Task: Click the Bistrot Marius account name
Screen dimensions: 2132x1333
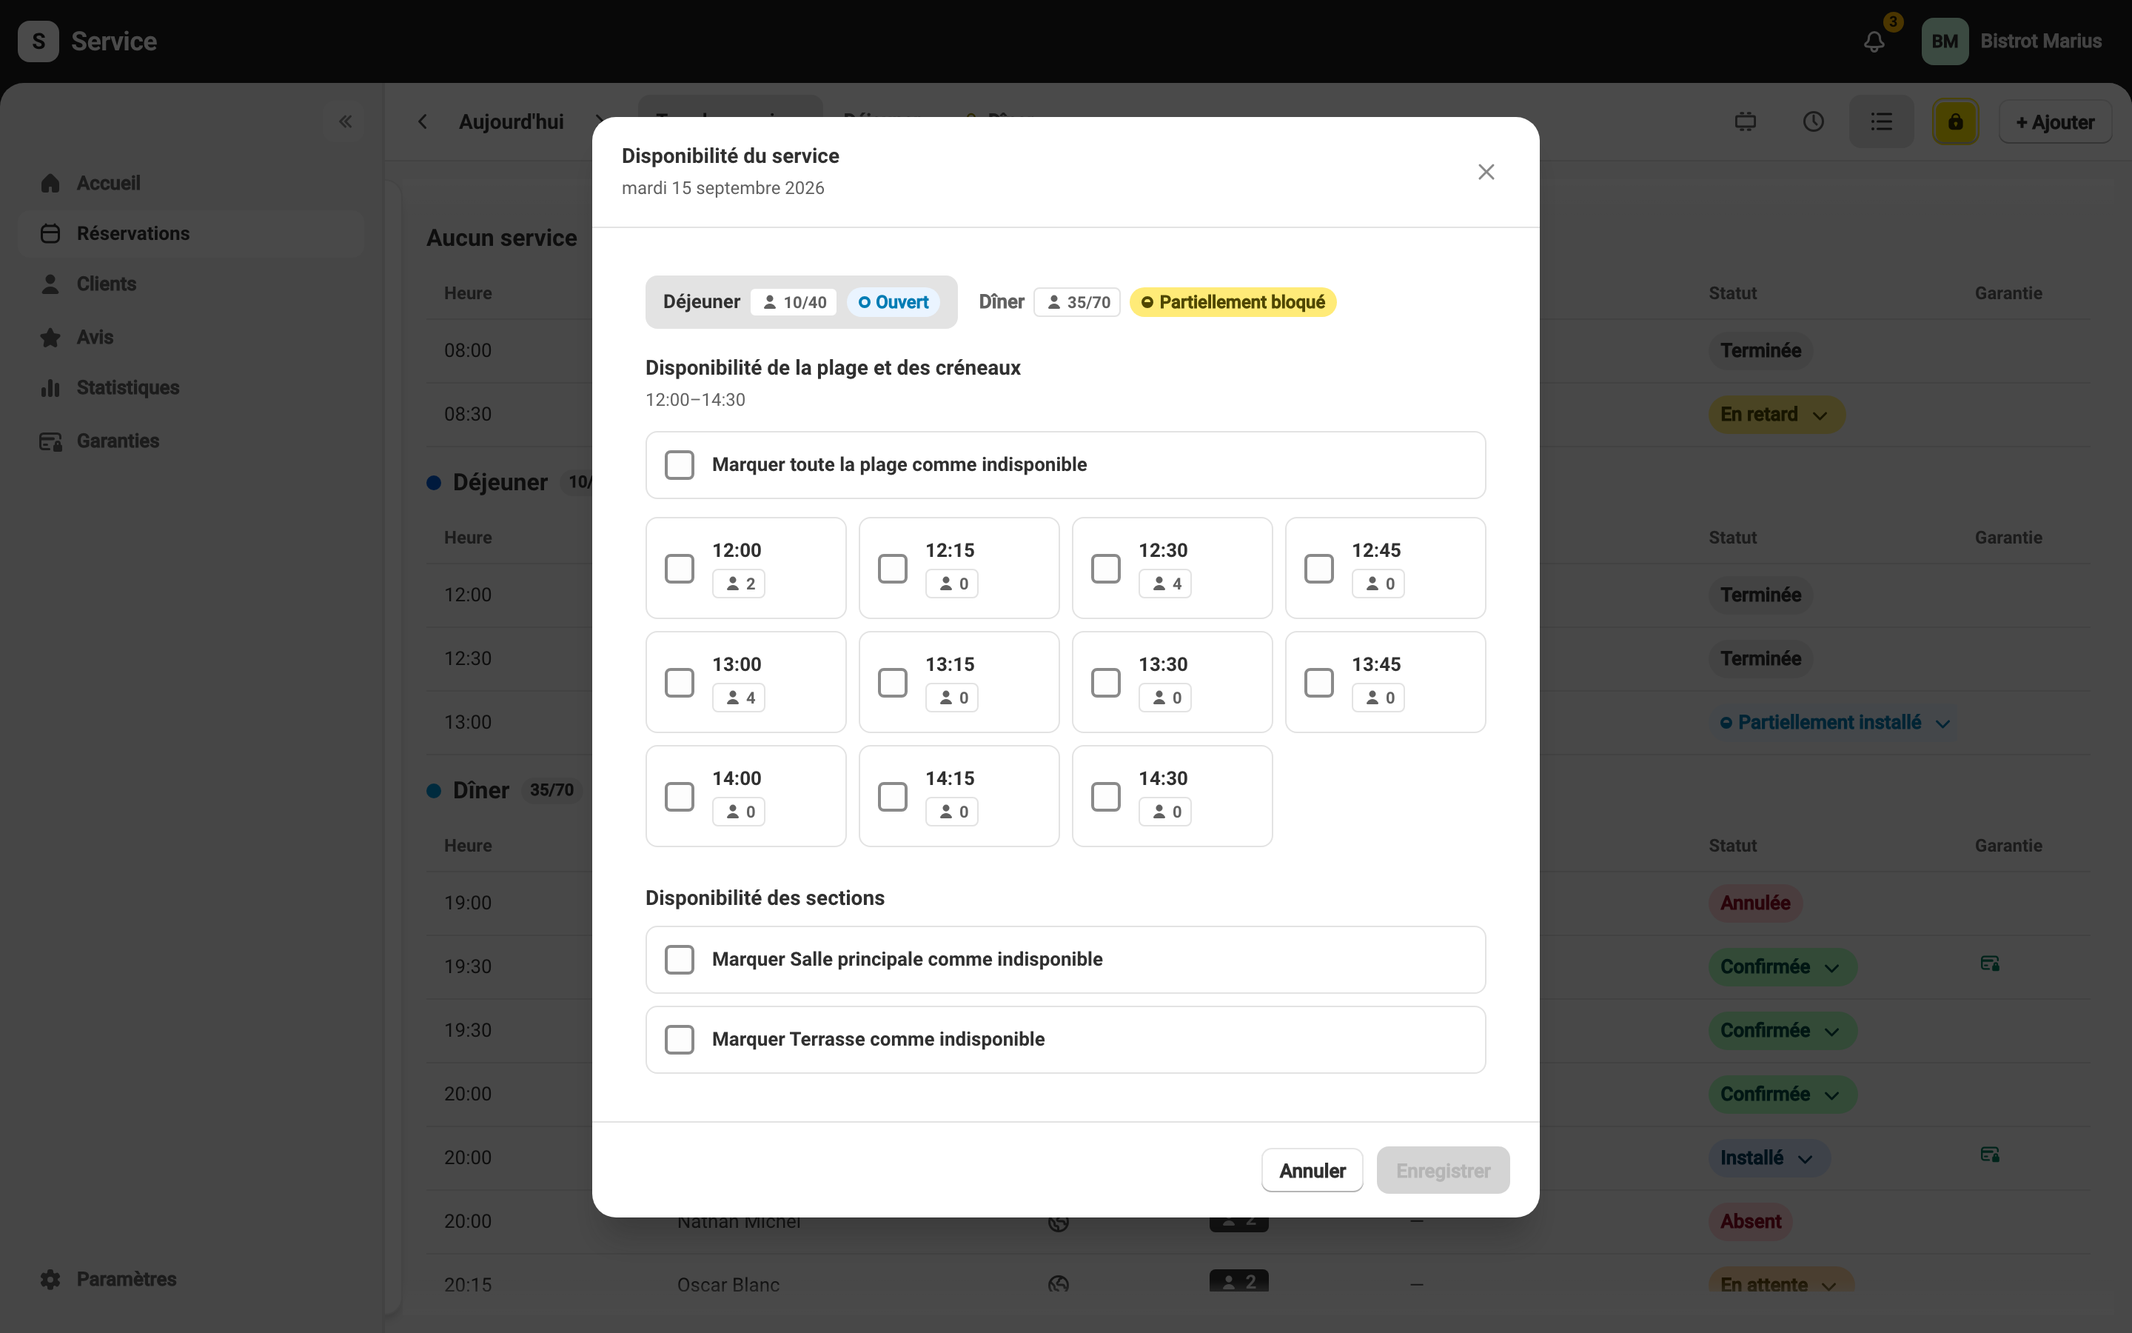Action: 2040,41
